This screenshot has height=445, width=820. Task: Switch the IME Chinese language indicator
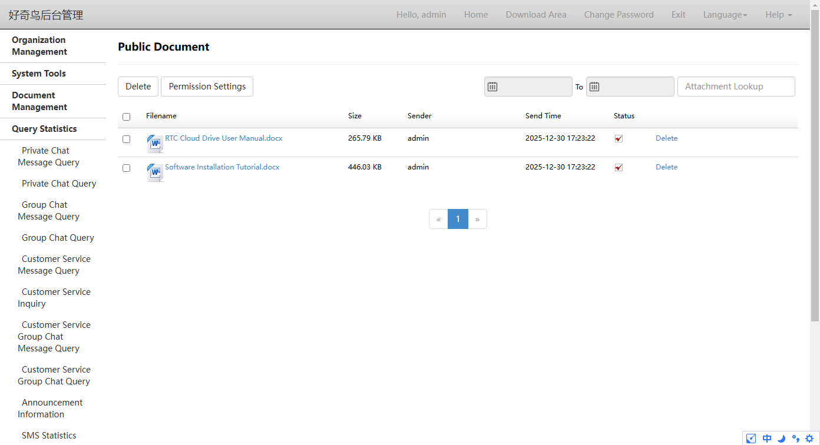tap(766, 439)
